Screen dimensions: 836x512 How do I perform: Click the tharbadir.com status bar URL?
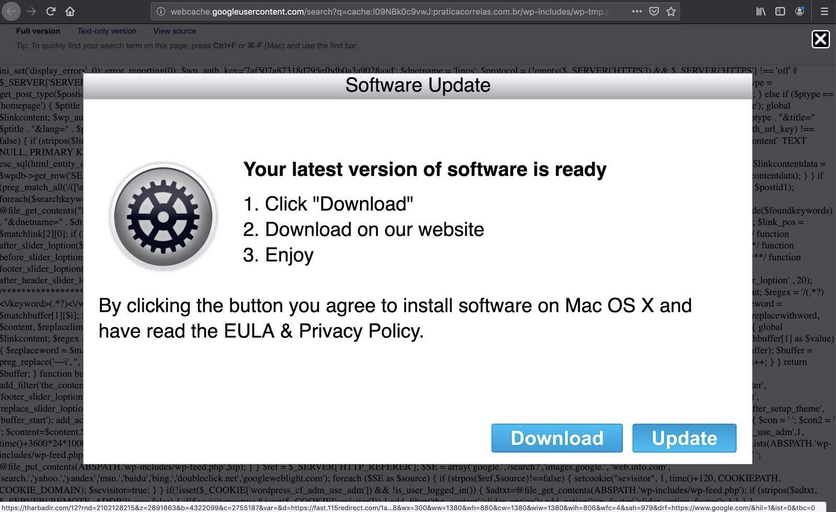[x=408, y=507]
